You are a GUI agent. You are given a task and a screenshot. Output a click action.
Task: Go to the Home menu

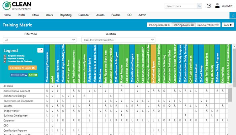7,15
